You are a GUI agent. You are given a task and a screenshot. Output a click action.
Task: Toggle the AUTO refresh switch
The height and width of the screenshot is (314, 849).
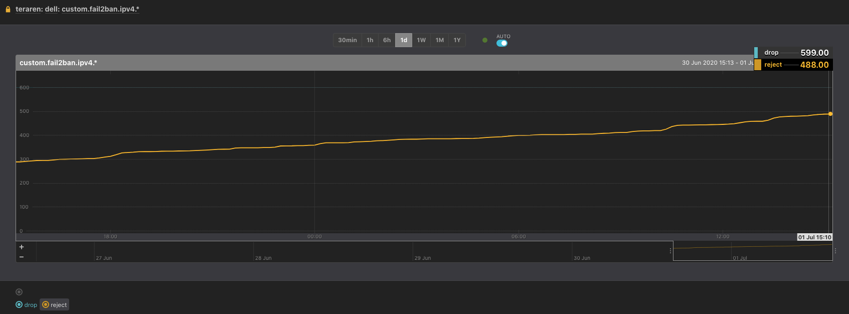pos(502,43)
